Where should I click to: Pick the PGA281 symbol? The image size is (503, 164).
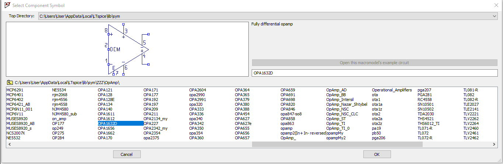click(425, 95)
